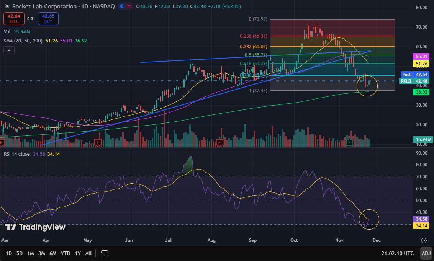Click the red approximate-data indicator icon beside NASDAQ
This screenshot has height=261, width=434.
click(129, 7)
